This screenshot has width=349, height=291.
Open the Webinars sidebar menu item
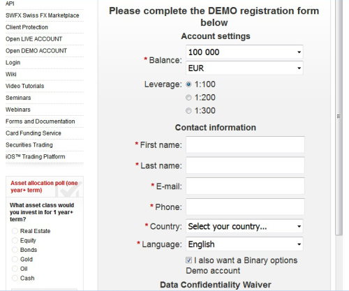(x=18, y=110)
